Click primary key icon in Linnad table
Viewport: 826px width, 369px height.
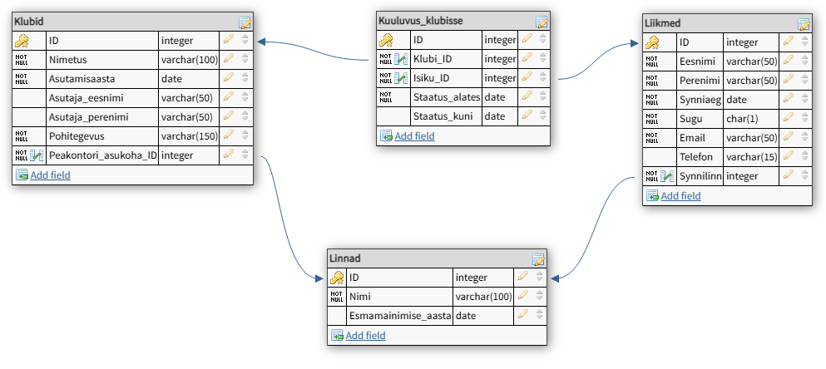tap(338, 278)
